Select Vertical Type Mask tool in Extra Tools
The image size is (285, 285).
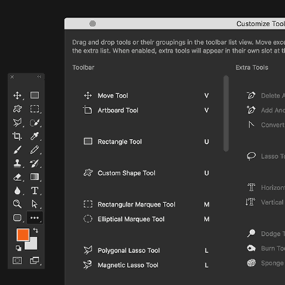(265, 202)
